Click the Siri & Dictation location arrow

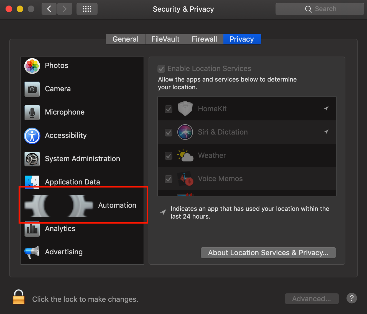(x=326, y=132)
